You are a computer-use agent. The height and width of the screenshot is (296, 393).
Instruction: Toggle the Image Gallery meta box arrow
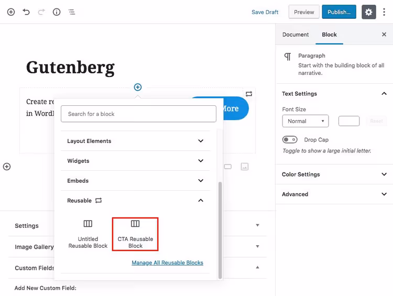[257, 246]
